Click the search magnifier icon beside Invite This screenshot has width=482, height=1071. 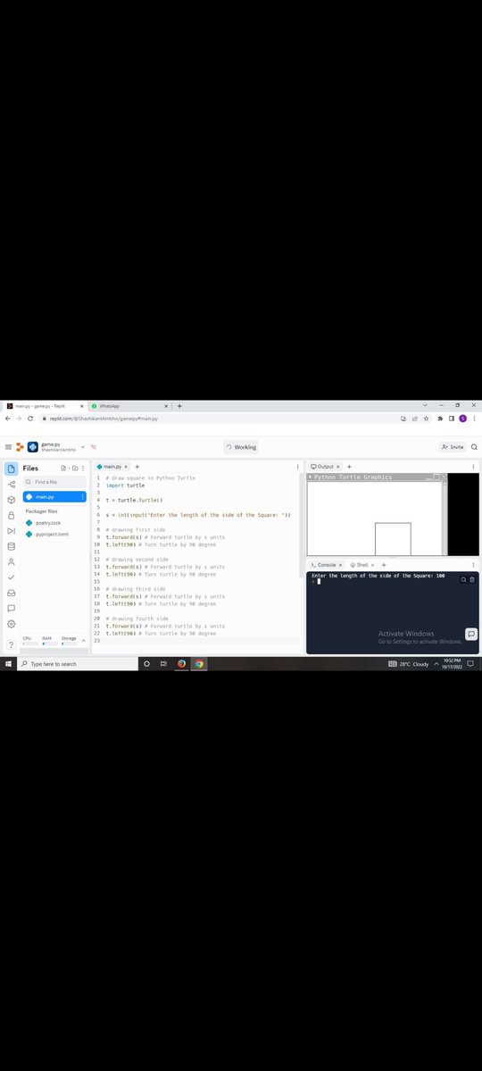click(474, 447)
